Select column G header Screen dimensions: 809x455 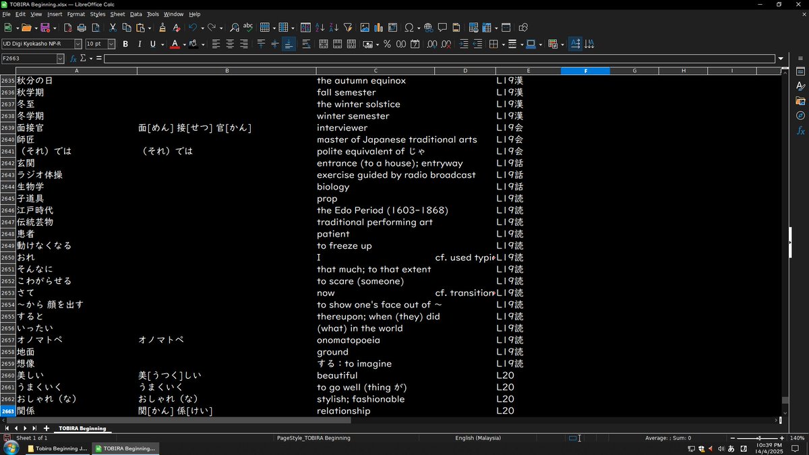point(634,71)
